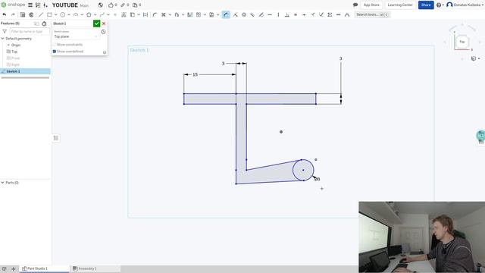
Task: Click the filter funnel icon in Features panel
Action: pyautogui.click(x=5, y=32)
